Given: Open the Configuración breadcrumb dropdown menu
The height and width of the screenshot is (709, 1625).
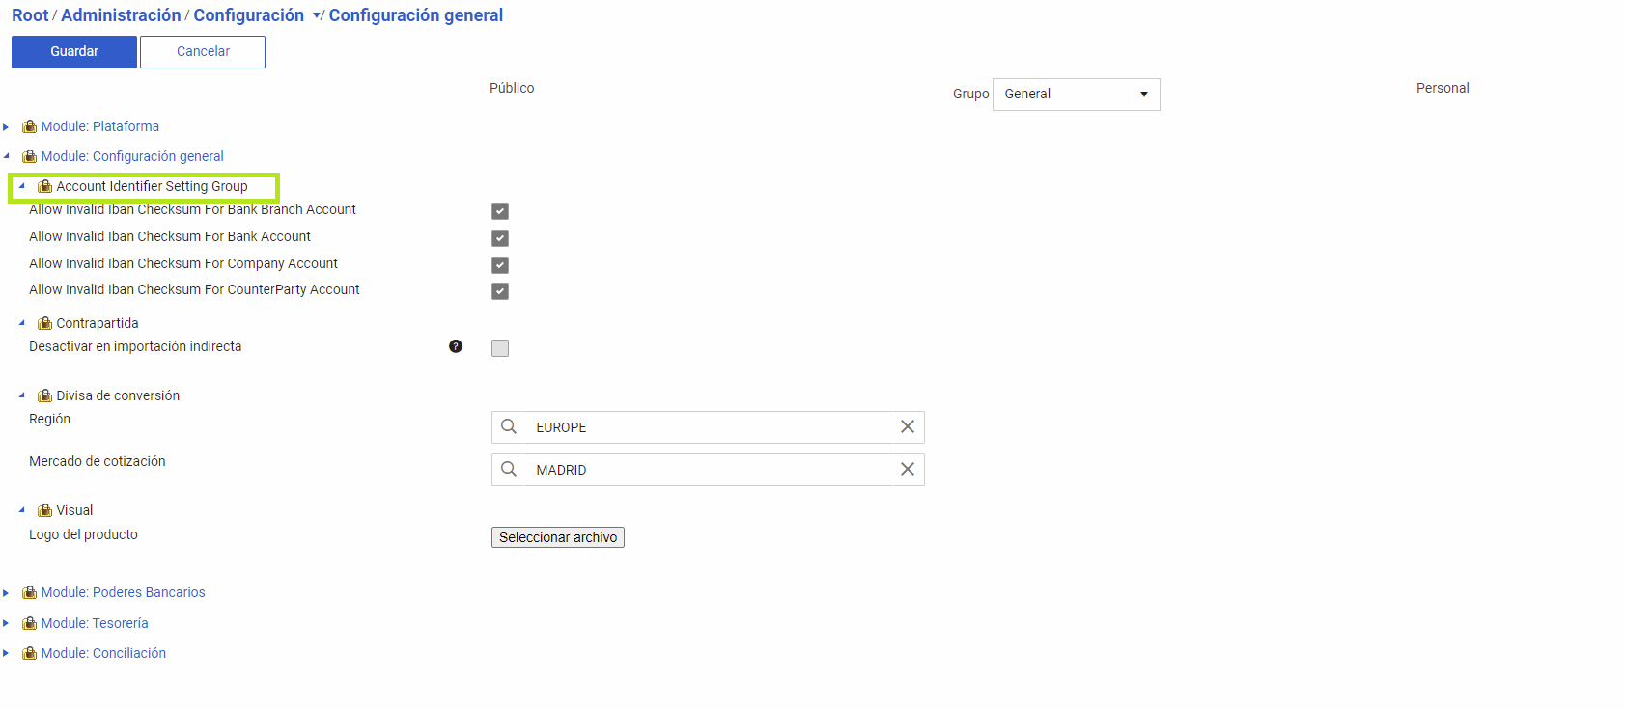Looking at the screenshot, I should click(x=317, y=15).
